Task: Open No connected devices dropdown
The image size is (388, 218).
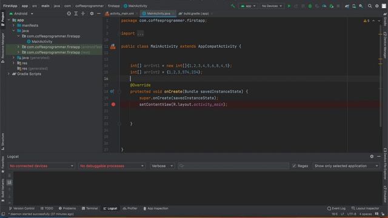Action: coord(41,166)
